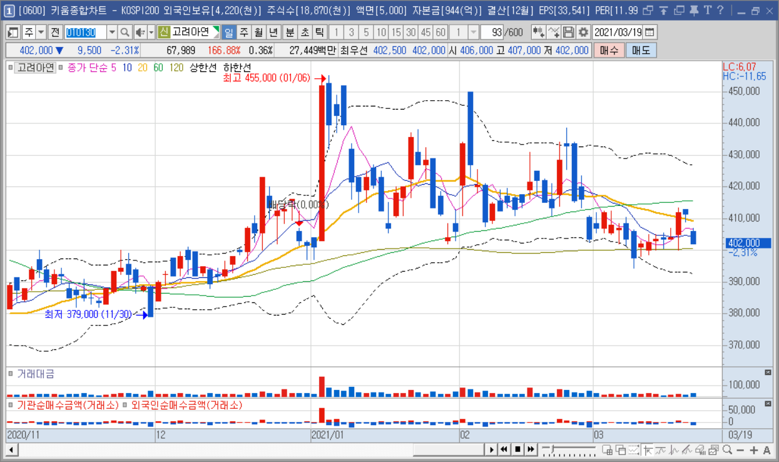This screenshot has height=462, width=779.
Task: Click horizontal scrollbar left arrow
Action: (11, 449)
